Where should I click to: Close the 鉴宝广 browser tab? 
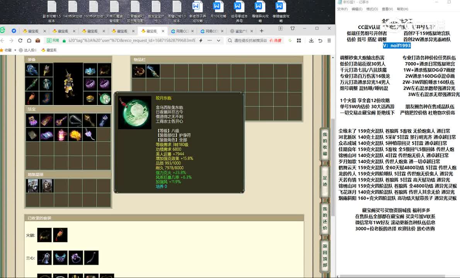252,31
